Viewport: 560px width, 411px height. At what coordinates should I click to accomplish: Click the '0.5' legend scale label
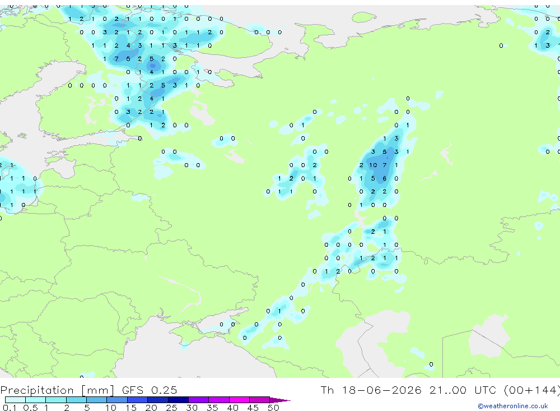(x=30, y=408)
